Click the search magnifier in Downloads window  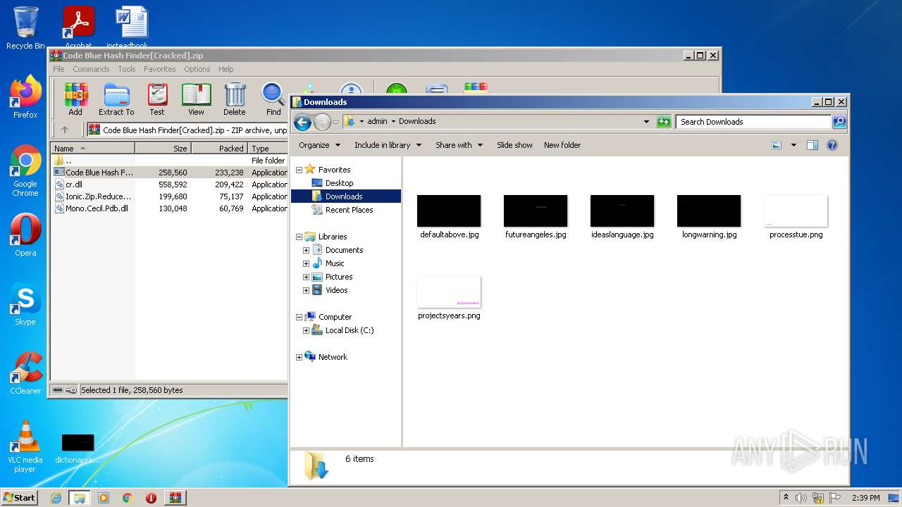click(x=839, y=122)
